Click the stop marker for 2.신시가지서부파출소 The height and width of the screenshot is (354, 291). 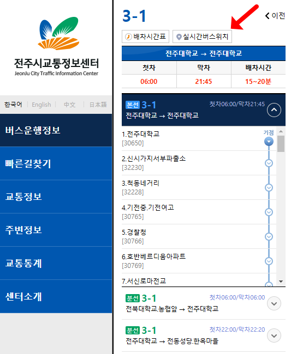[269, 163]
